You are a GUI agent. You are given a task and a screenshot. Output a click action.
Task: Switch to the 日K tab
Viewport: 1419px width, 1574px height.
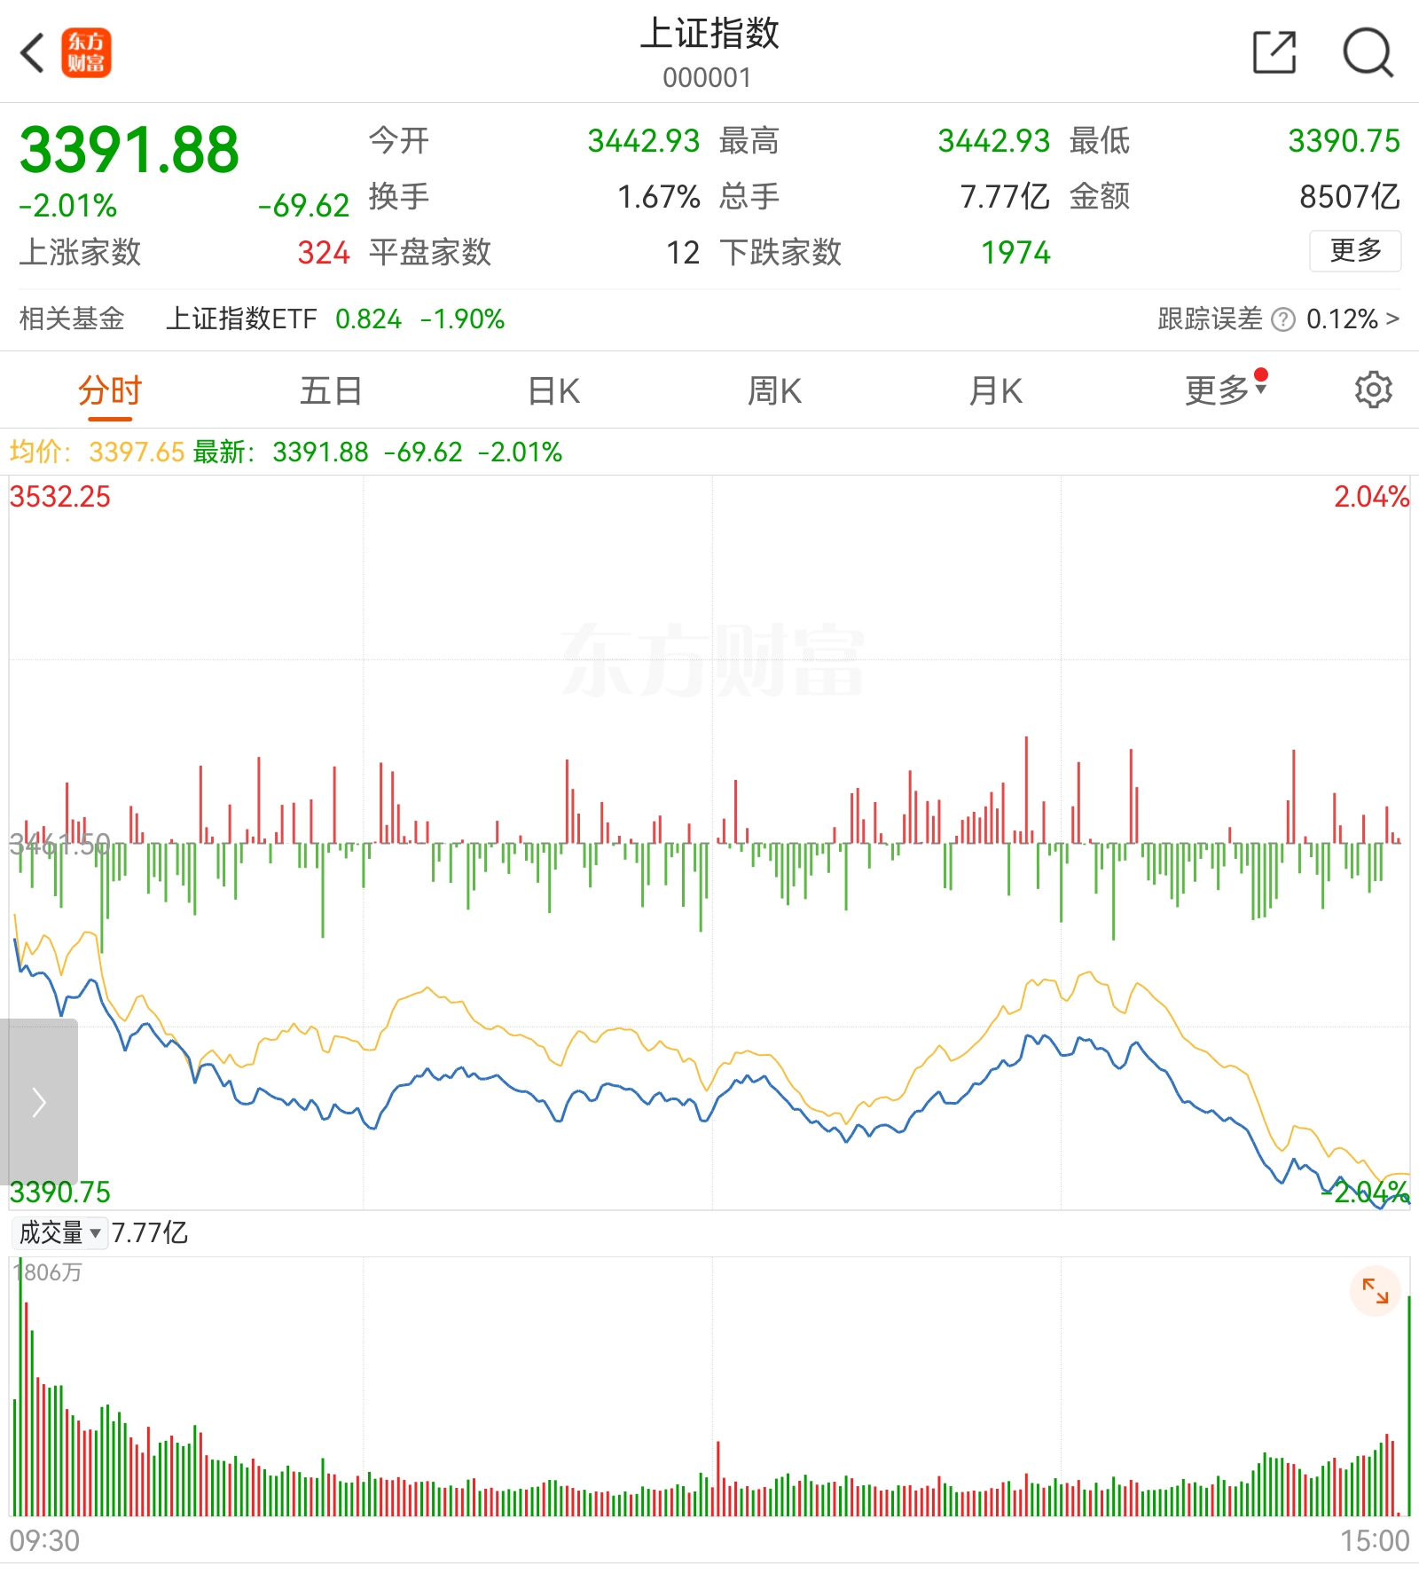[x=552, y=389]
